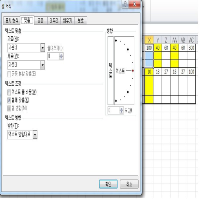Click yellow cell with value 10
This screenshot has height=204, width=204.
(x=149, y=72)
